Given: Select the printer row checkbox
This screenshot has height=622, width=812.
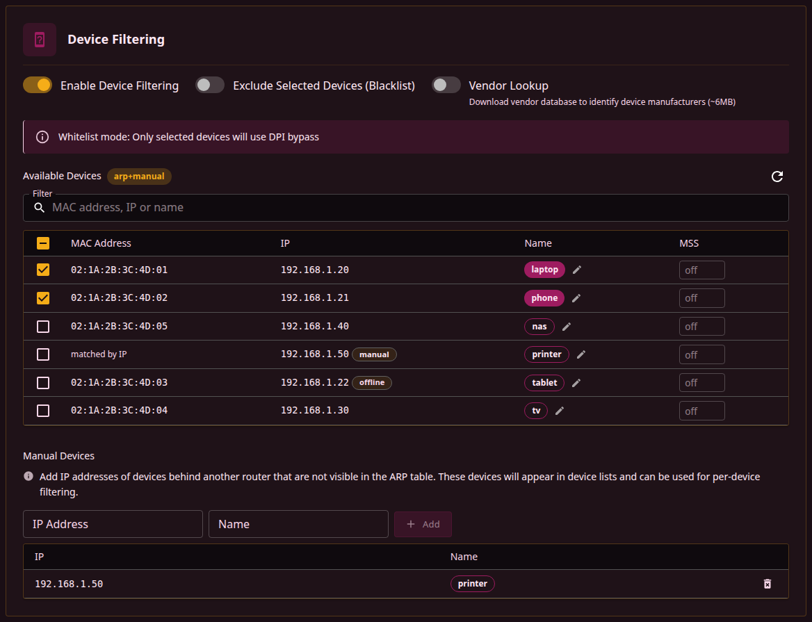Looking at the screenshot, I should tap(43, 354).
